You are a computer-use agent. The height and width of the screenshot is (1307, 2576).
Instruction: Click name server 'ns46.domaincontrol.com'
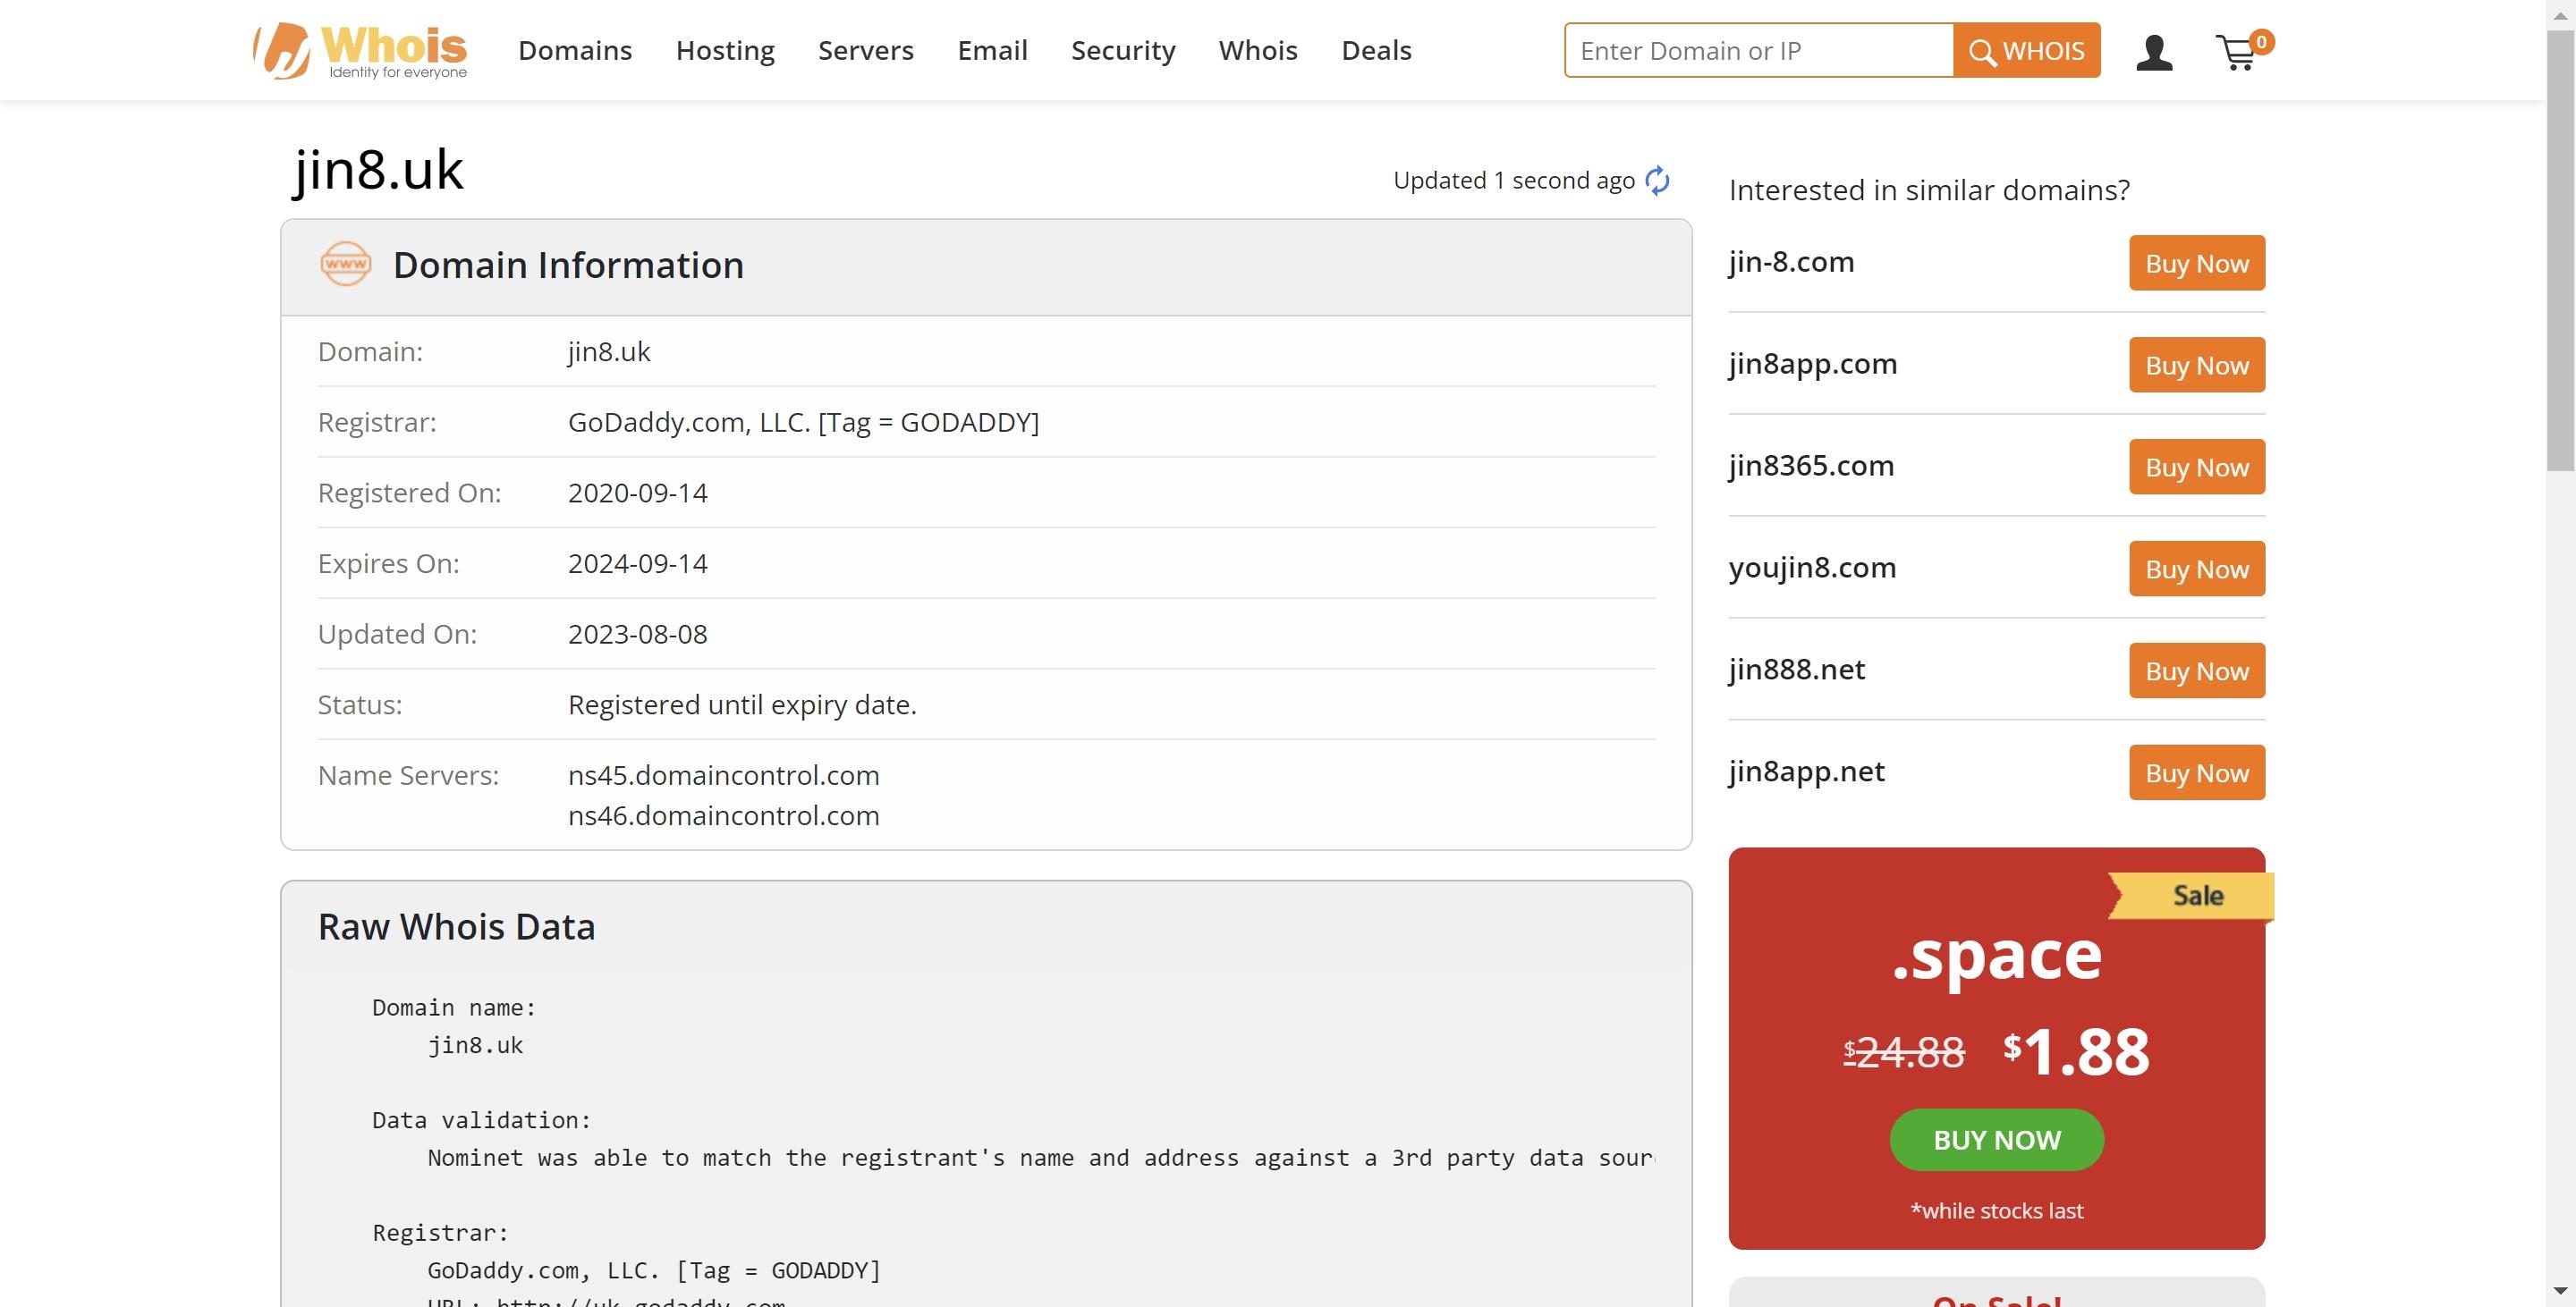(x=724, y=815)
